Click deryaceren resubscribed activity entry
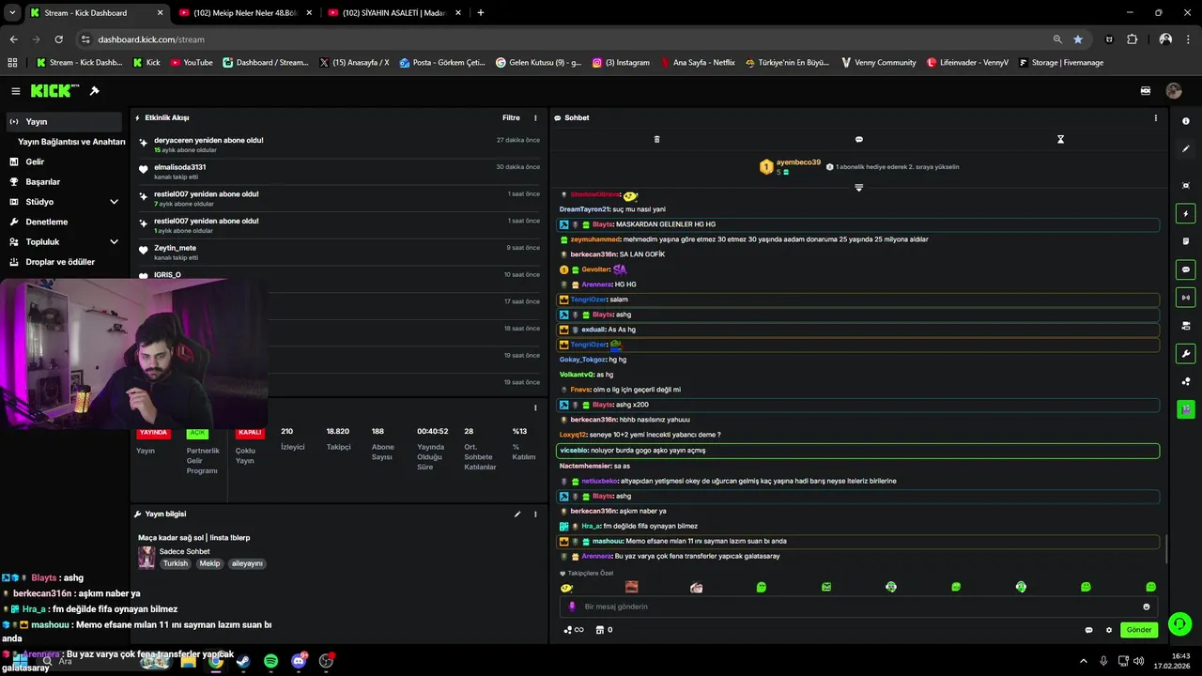Viewport: 1202px width, 676px height. coord(339,145)
